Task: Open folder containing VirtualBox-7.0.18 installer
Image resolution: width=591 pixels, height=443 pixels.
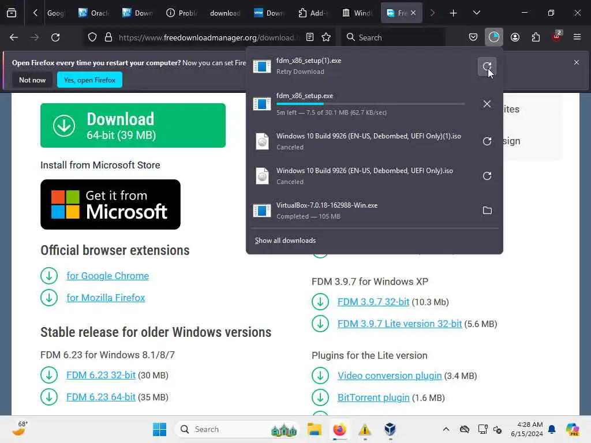Action: 487,211
